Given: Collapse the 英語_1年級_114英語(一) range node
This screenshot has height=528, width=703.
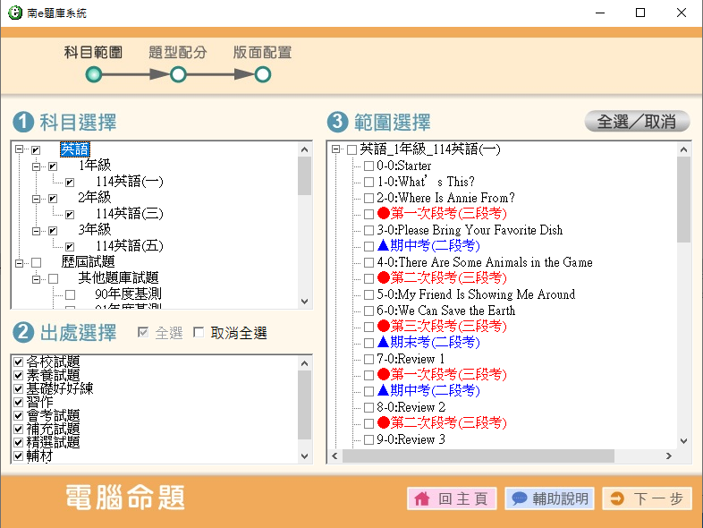Looking at the screenshot, I should point(335,149).
